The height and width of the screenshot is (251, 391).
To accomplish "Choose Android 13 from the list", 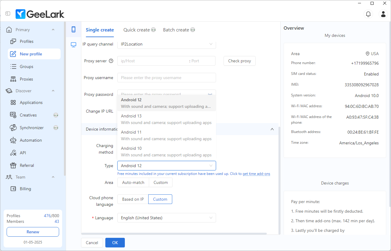I will (167, 119).
